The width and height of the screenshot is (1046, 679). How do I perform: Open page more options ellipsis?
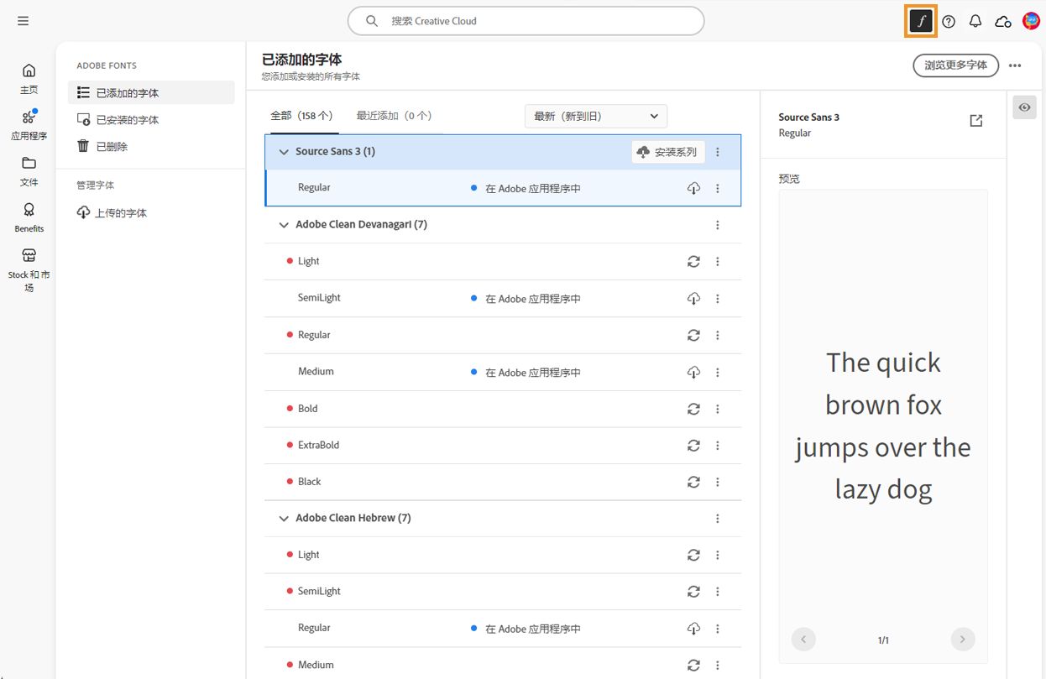[1015, 65]
